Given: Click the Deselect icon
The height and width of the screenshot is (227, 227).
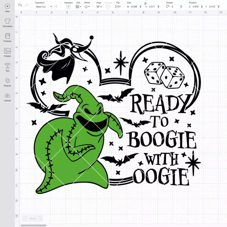Looking at the screenshot, I should tap(68, 7).
